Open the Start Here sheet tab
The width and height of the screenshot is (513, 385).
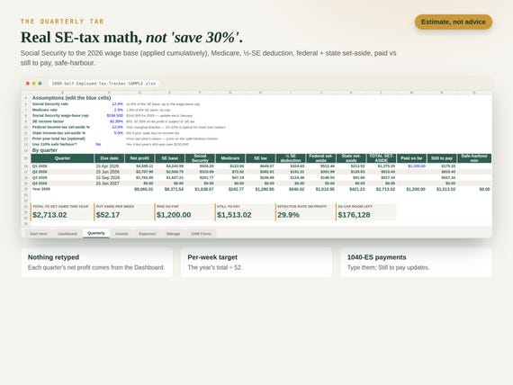point(39,234)
